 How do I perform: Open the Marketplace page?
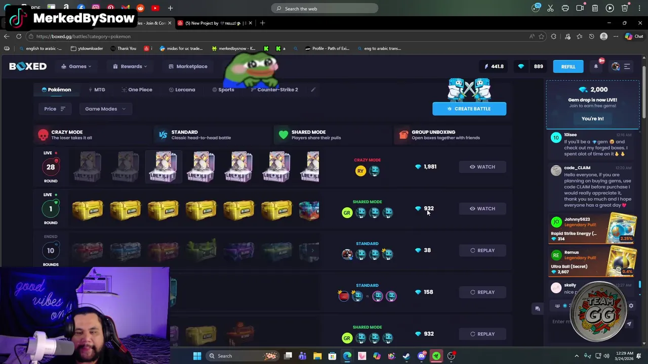[188, 66]
